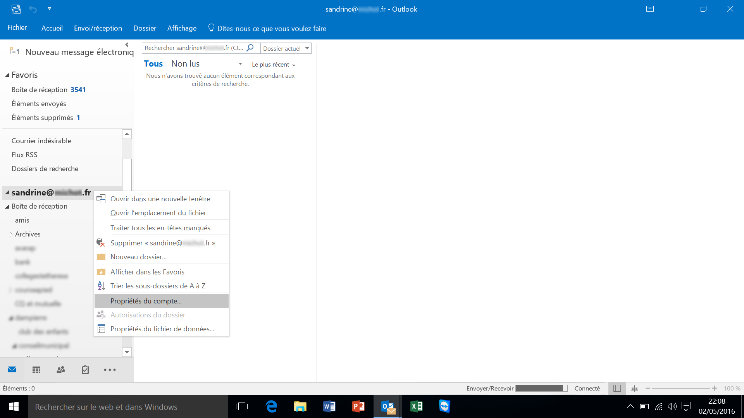The width and height of the screenshot is (744, 418).
Task: Choose Ouvrir dans une nouvelle fenêtre
Action: coord(162,199)
